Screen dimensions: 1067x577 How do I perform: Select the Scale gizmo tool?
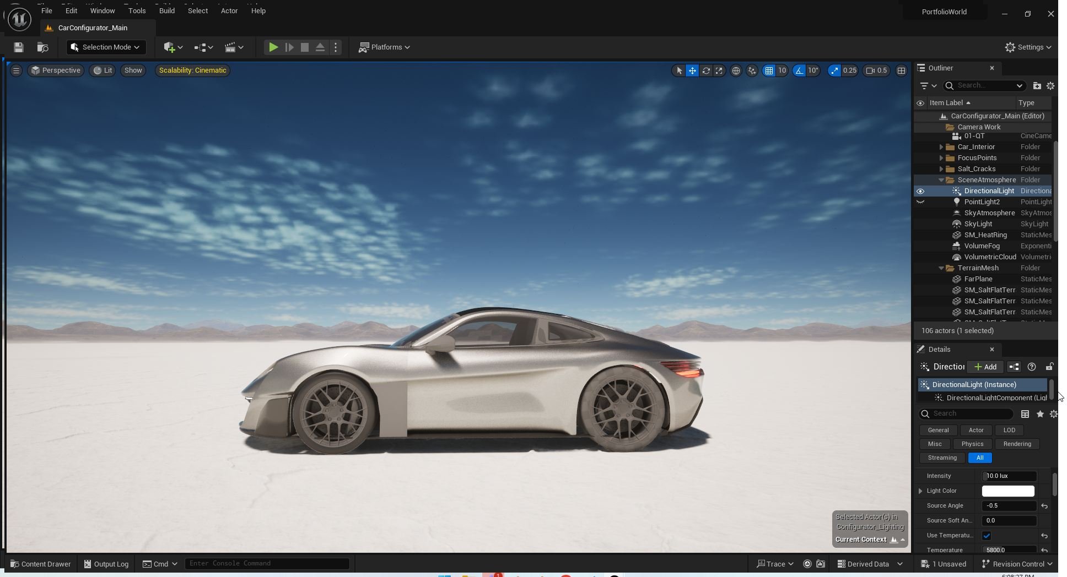(x=719, y=70)
